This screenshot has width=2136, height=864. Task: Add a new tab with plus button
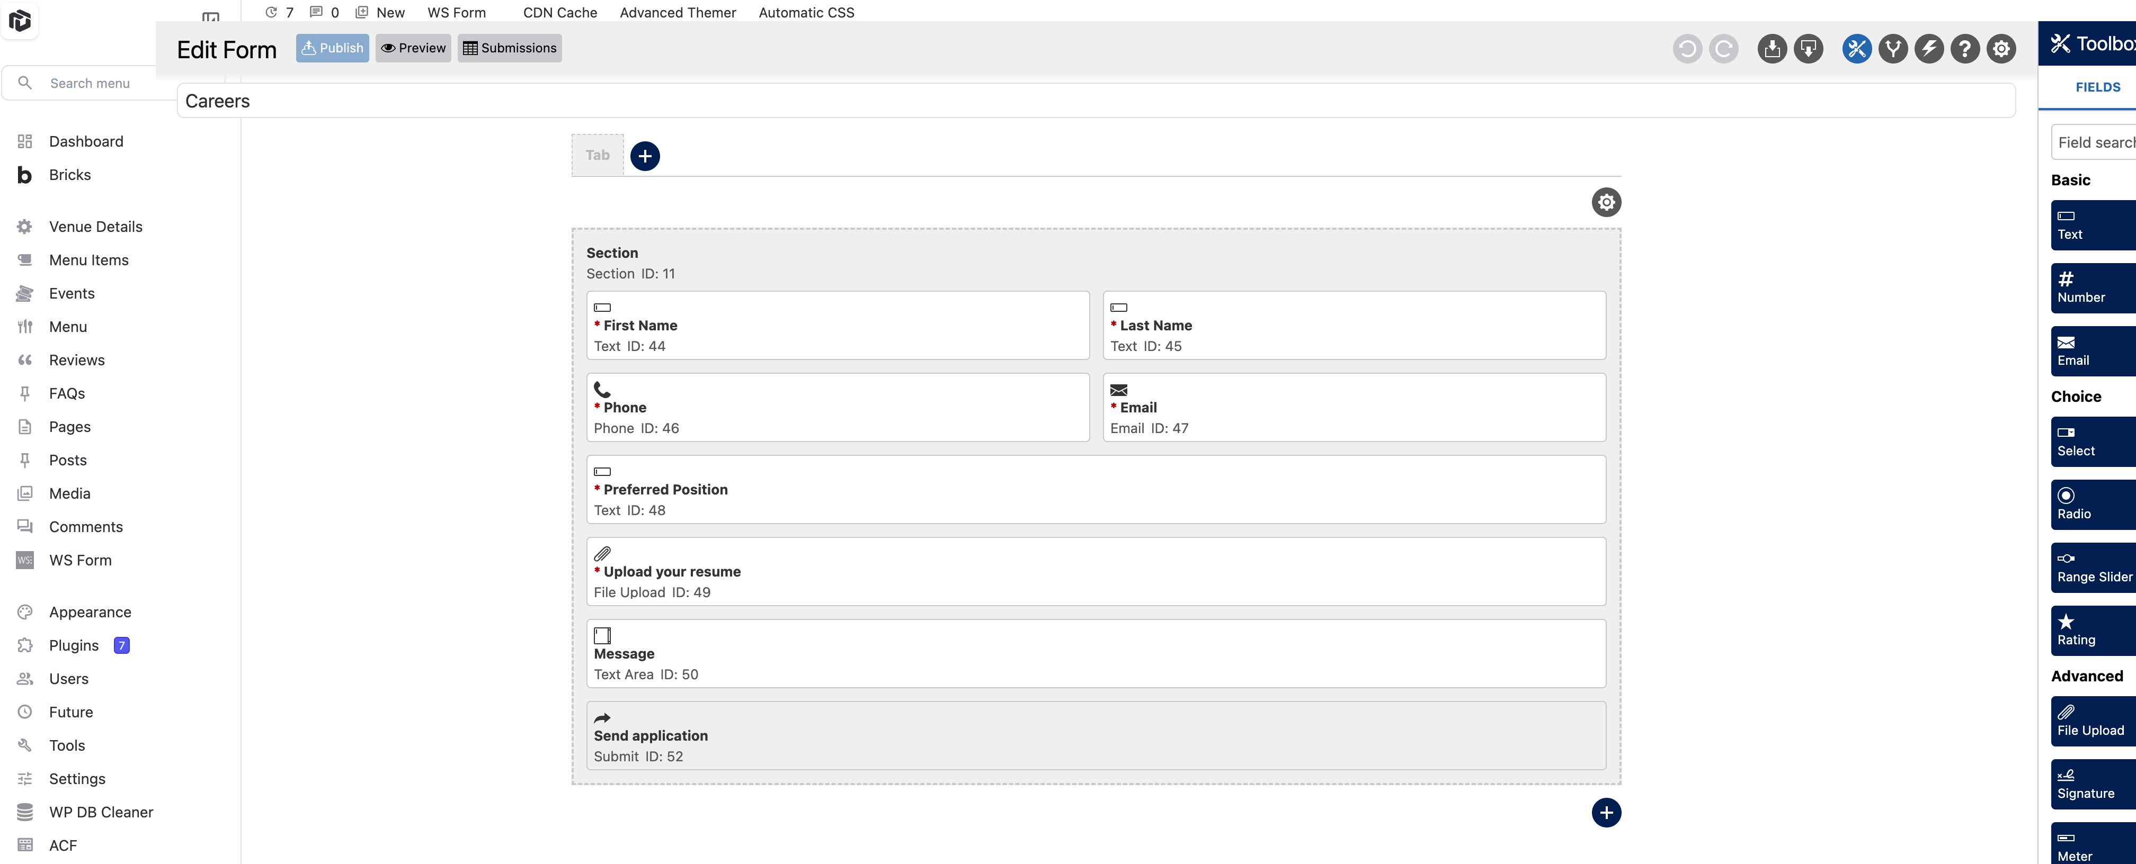tap(645, 156)
